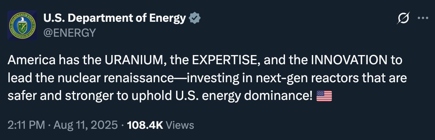
Task: Click the Views label
Action: [181, 125]
